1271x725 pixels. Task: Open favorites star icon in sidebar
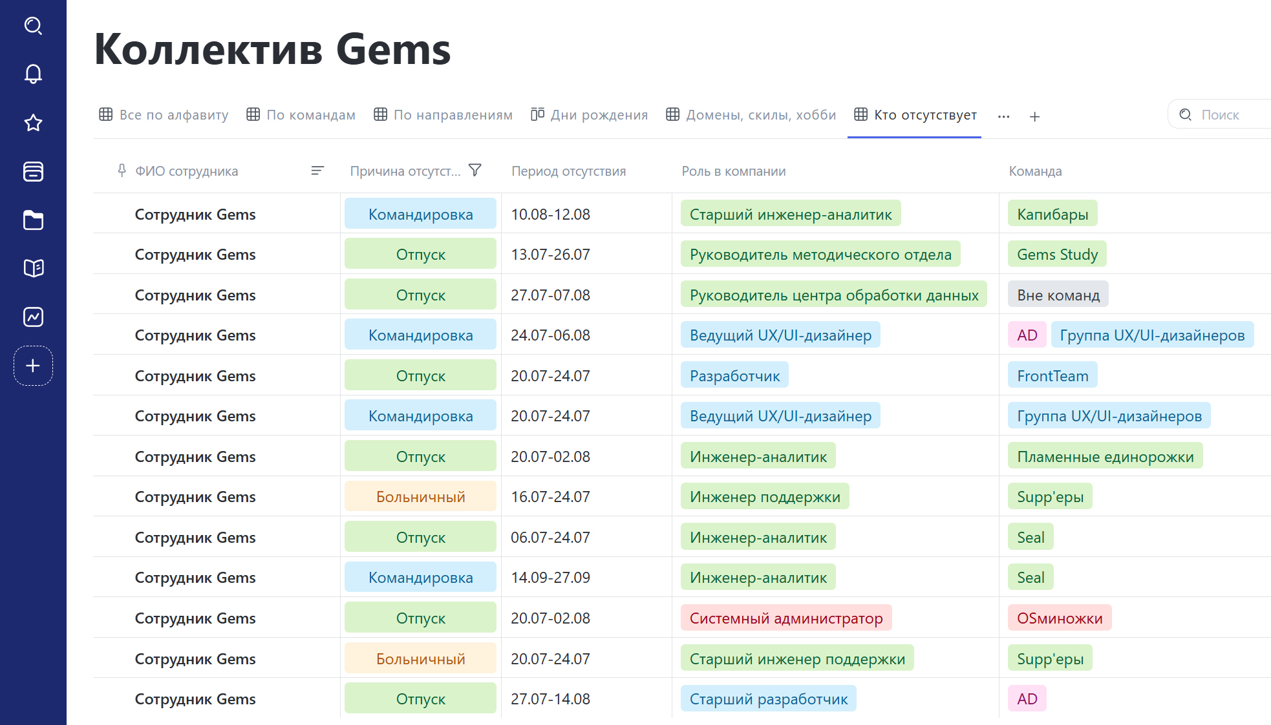33,123
